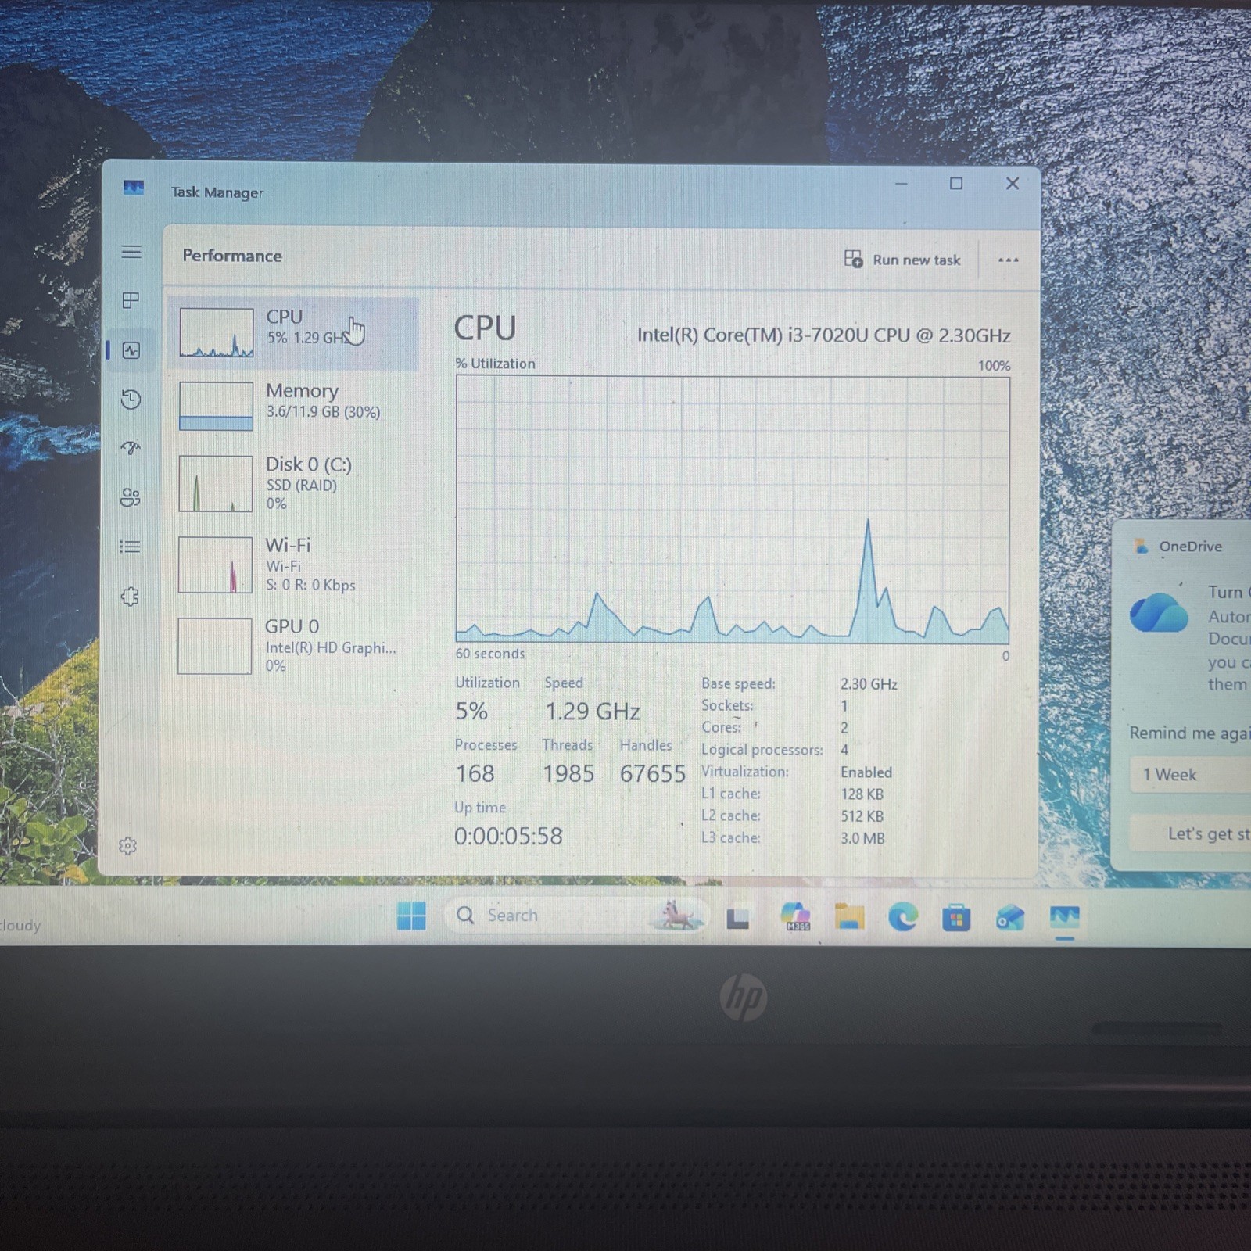Viewport: 1251px width, 1251px height.
Task: Open Task View from the taskbar
Action: (x=738, y=918)
